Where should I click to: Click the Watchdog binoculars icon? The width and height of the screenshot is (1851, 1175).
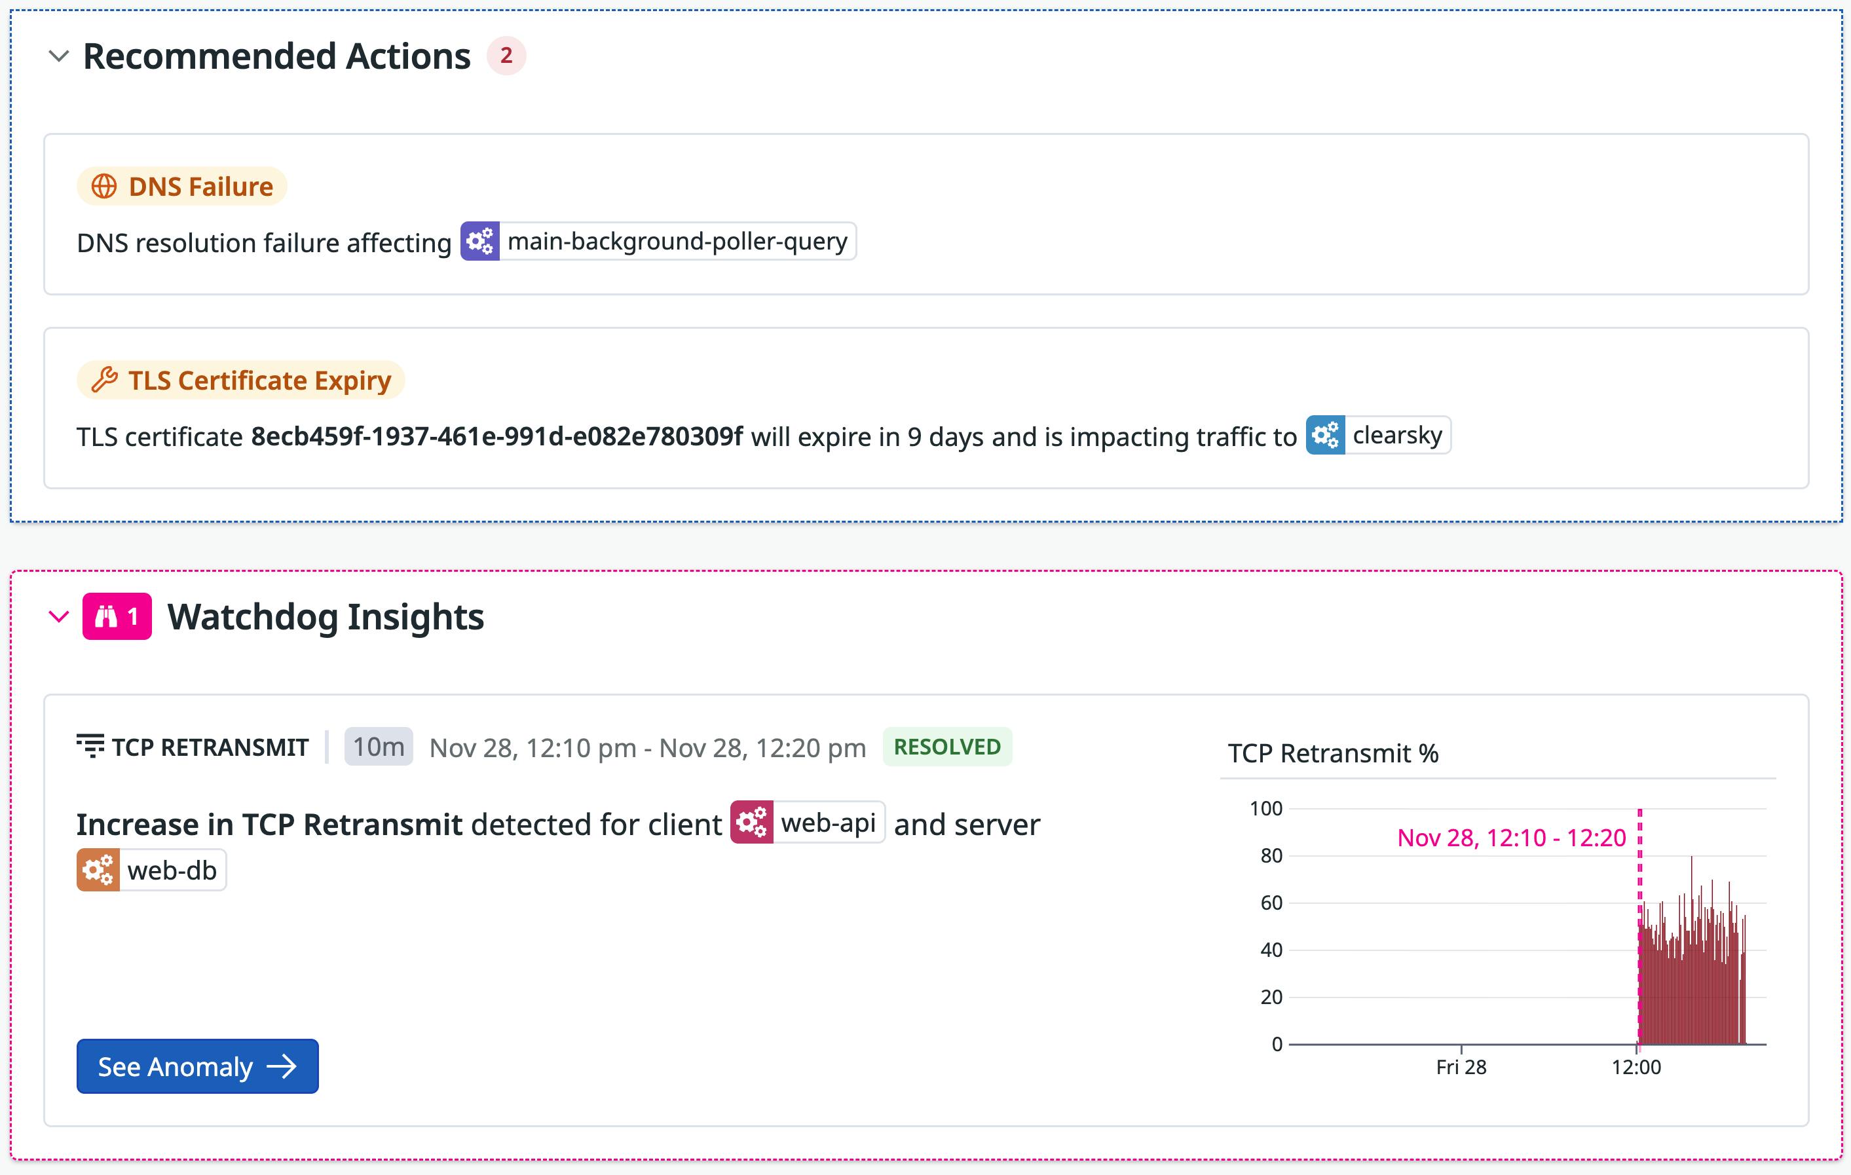[x=107, y=616]
